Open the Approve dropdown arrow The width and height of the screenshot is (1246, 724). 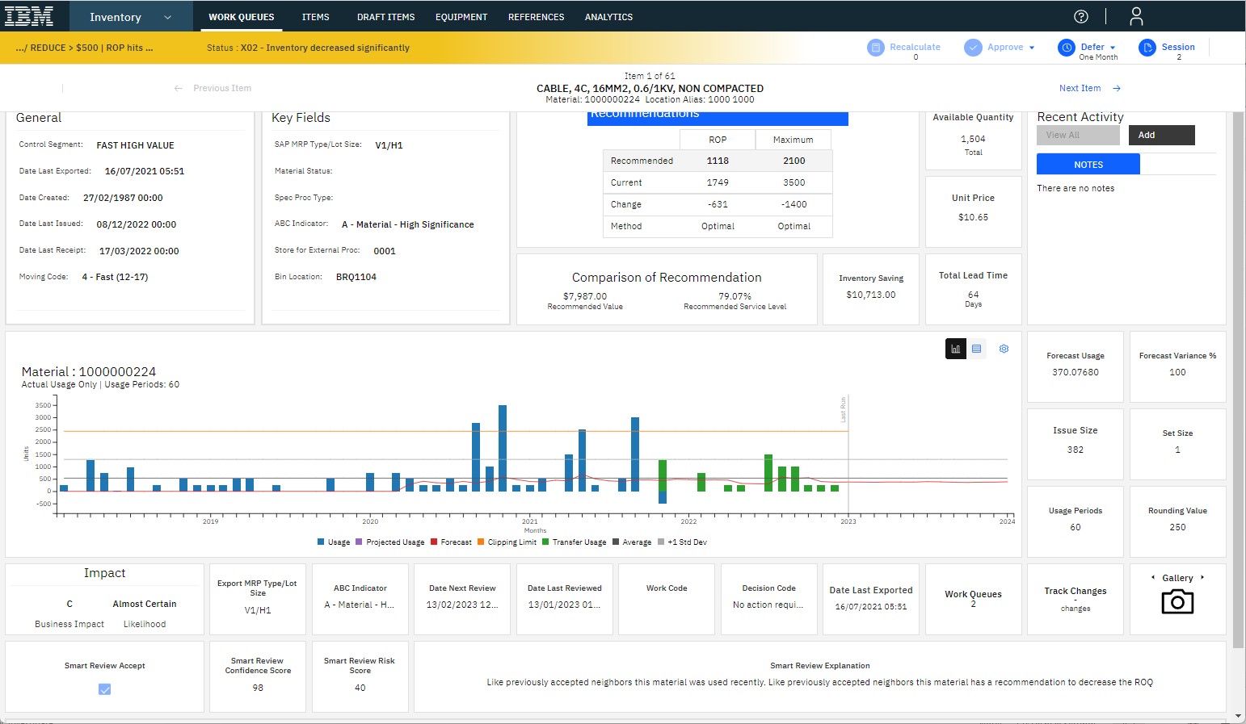pos(1032,48)
